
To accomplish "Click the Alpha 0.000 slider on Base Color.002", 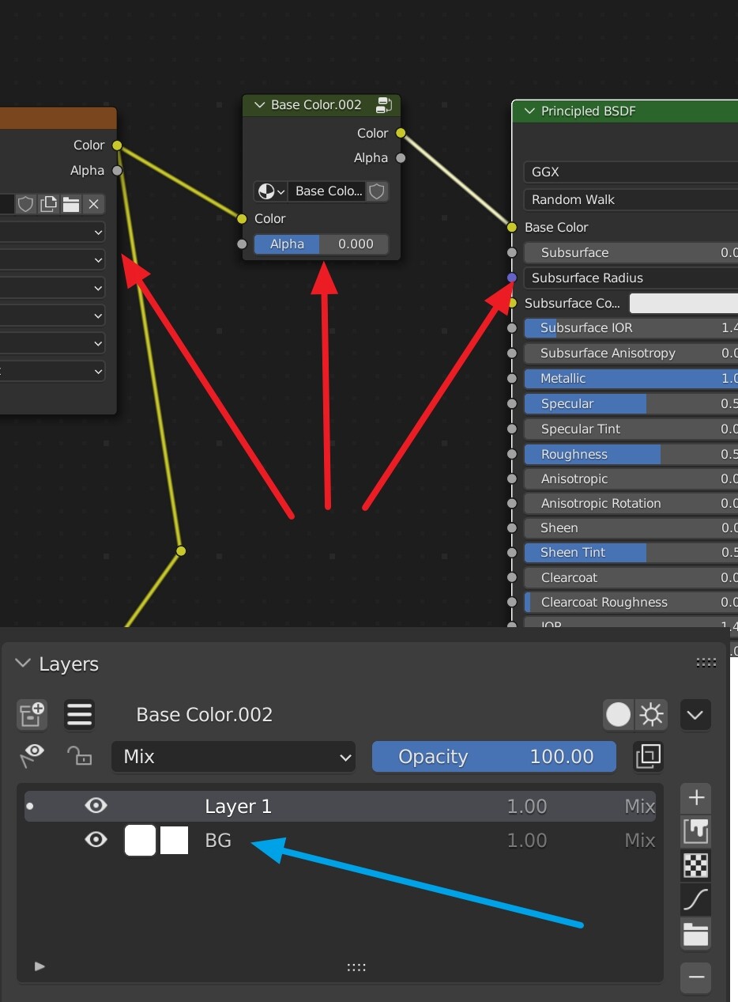I will point(321,244).
